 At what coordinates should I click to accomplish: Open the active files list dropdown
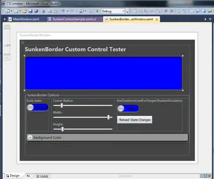pos(210,19)
